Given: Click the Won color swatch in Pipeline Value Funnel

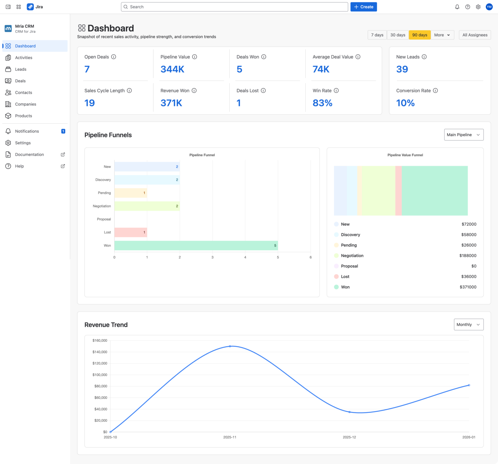Looking at the screenshot, I should pyautogui.click(x=336, y=287).
